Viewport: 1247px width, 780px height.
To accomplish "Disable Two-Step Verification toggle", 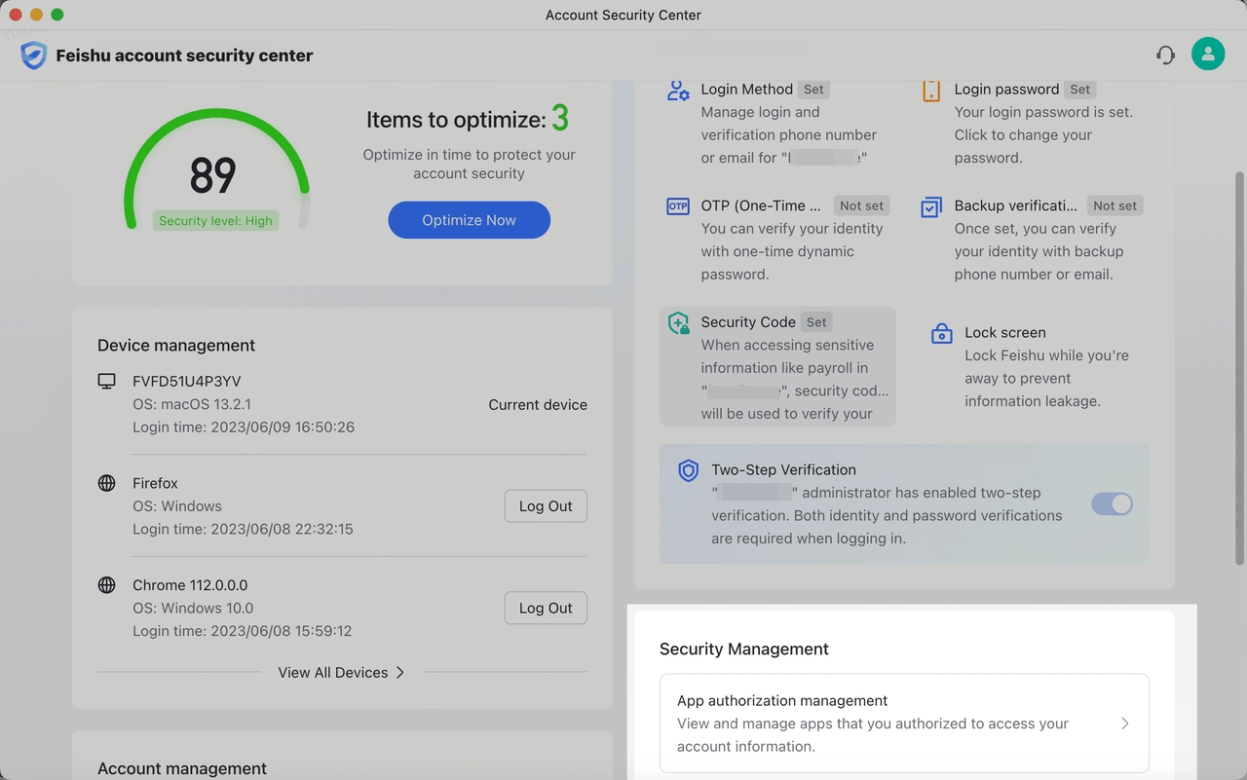I will tap(1112, 503).
